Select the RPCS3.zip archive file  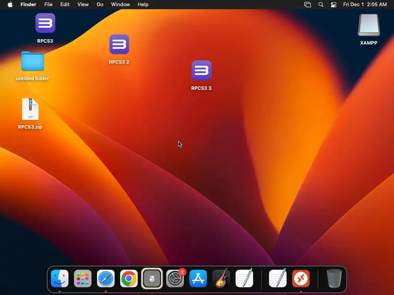[30, 109]
